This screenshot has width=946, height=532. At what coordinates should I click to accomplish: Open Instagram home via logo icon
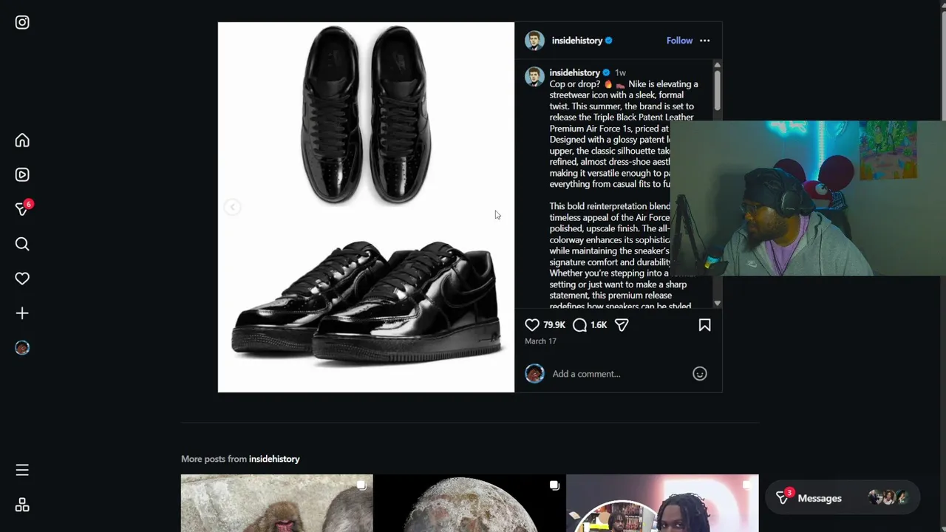coord(22,22)
